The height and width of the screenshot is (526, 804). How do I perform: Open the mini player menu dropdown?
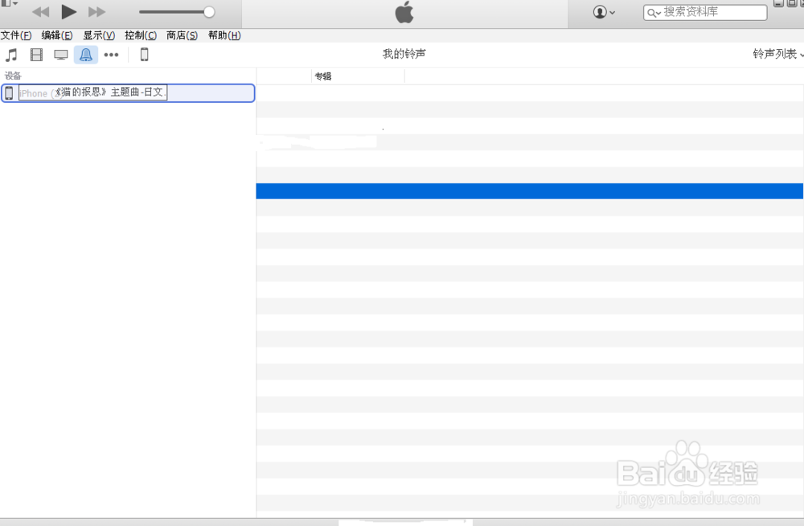click(x=9, y=3)
